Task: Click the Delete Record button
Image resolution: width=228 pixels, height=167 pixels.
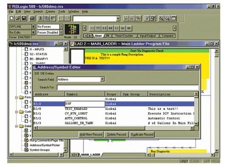Action: [x=117, y=135]
